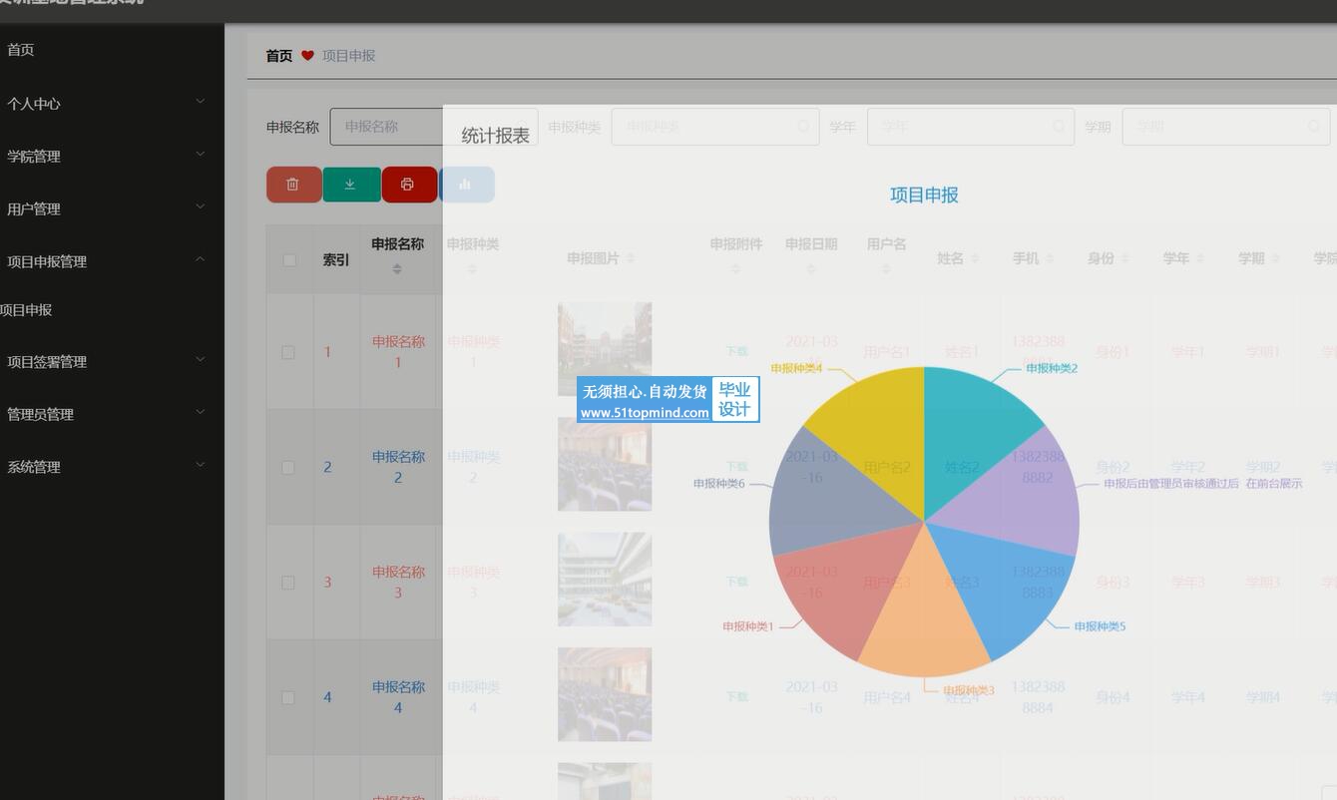Click index cell 1 in the table
1337x800 pixels.
327,352
